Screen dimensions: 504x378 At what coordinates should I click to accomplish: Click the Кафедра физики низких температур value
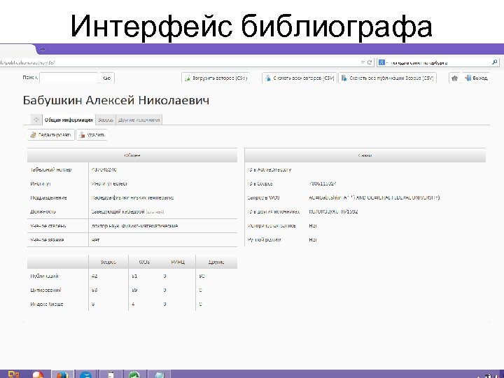point(132,197)
